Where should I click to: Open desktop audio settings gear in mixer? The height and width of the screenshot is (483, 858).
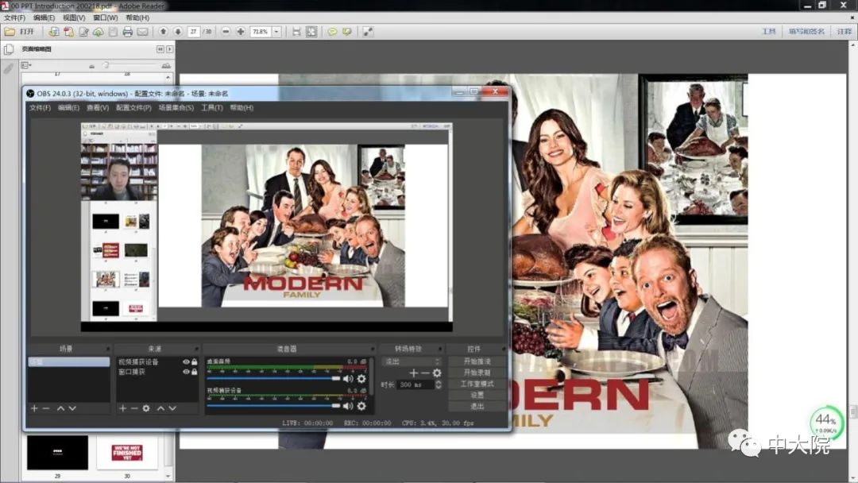(x=361, y=379)
